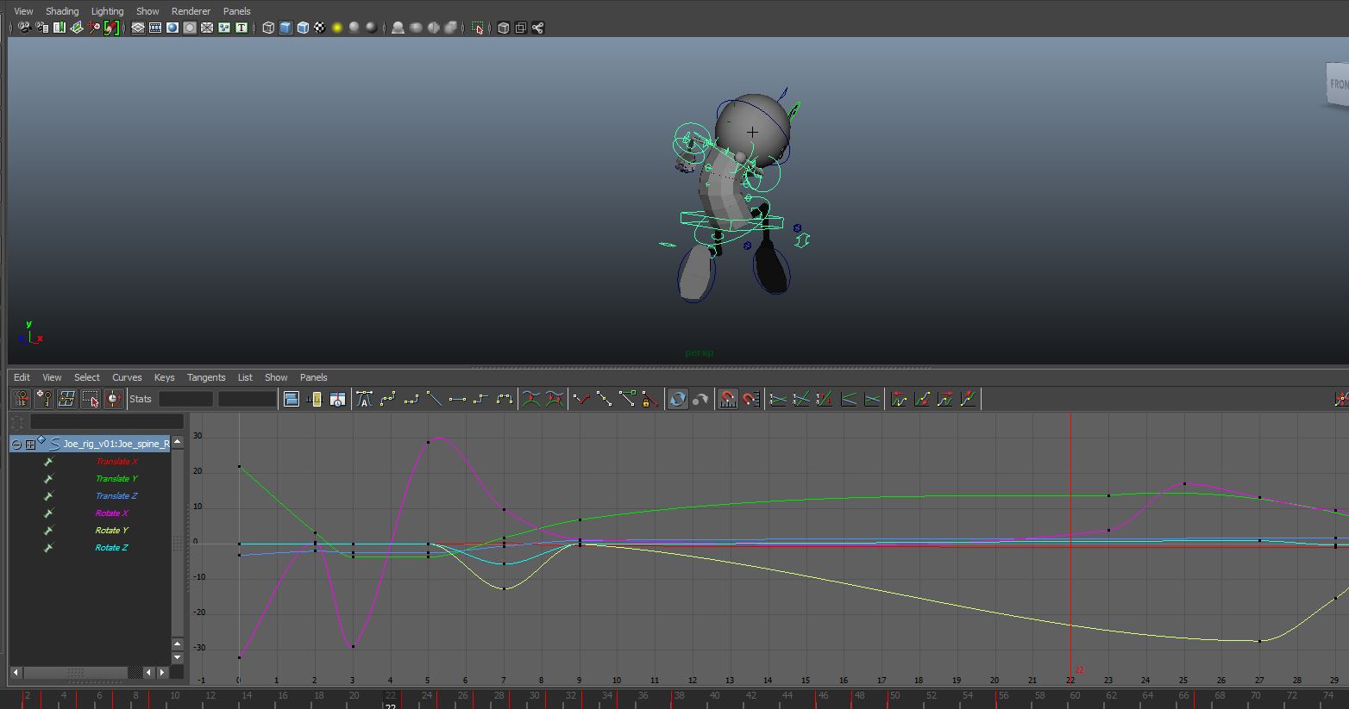
Task: Apply step tangents to the curve
Action: 480,398
